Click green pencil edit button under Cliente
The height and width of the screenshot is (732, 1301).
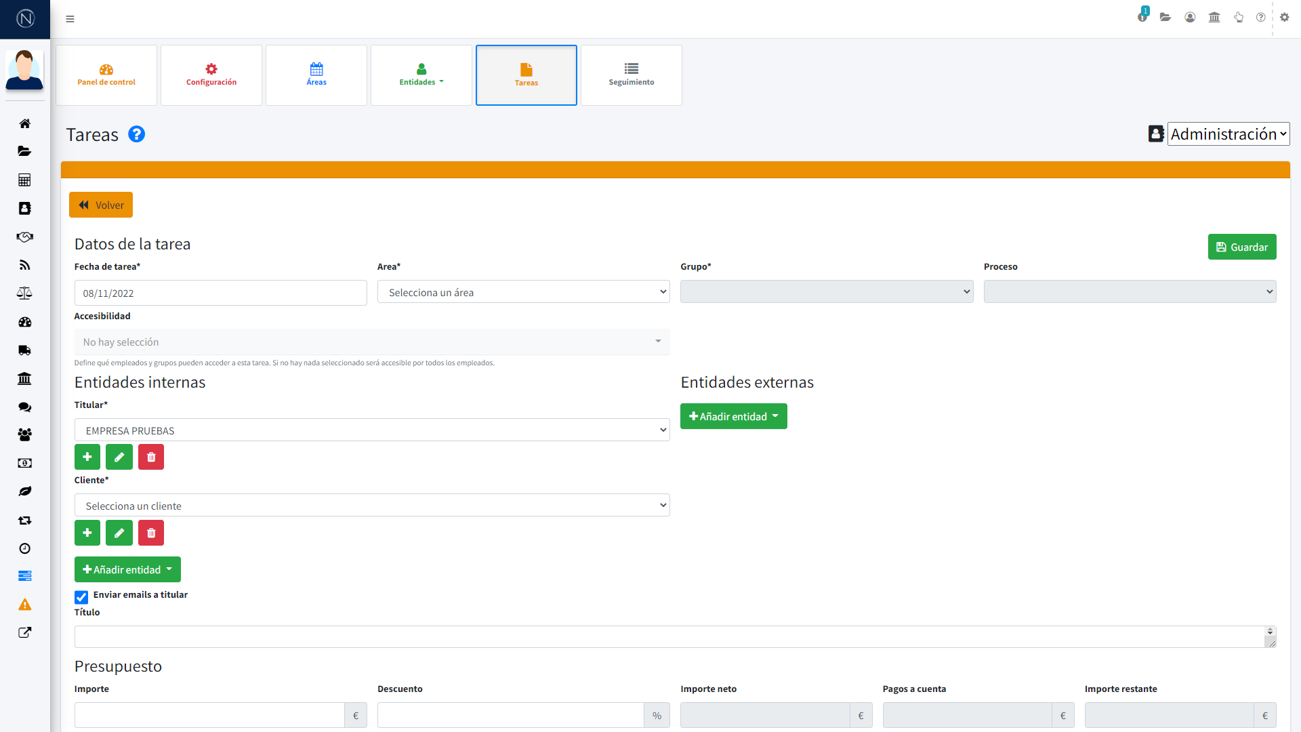point(119,533)
